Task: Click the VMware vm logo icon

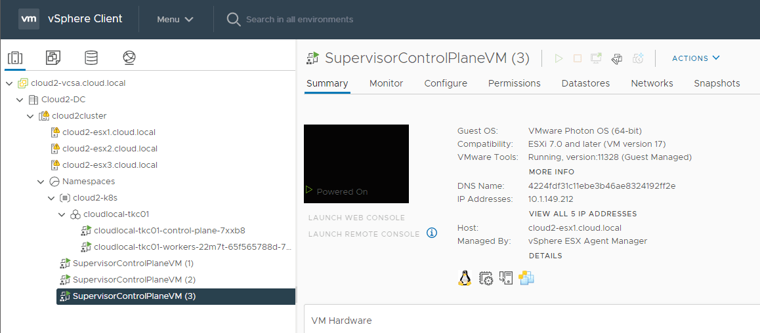Action: pos(29,20)
